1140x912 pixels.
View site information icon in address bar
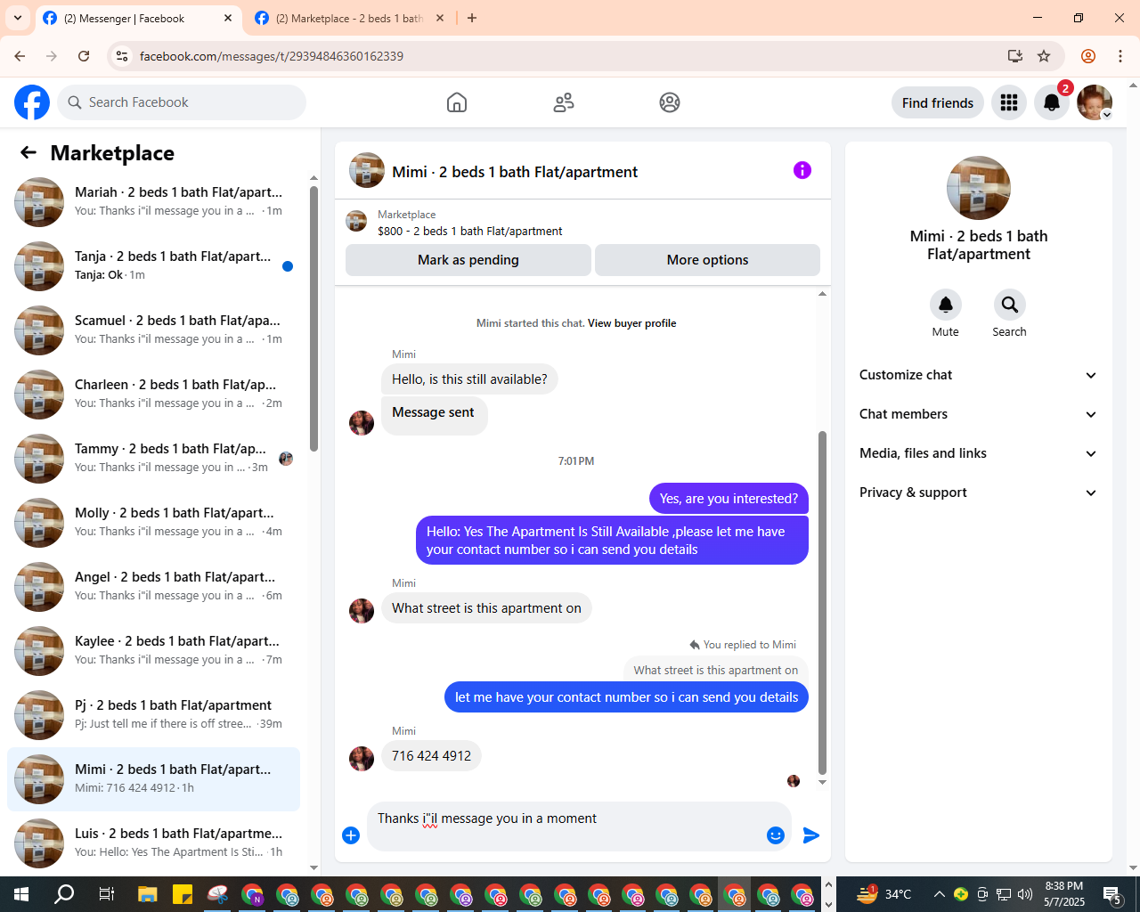(122, 56)
